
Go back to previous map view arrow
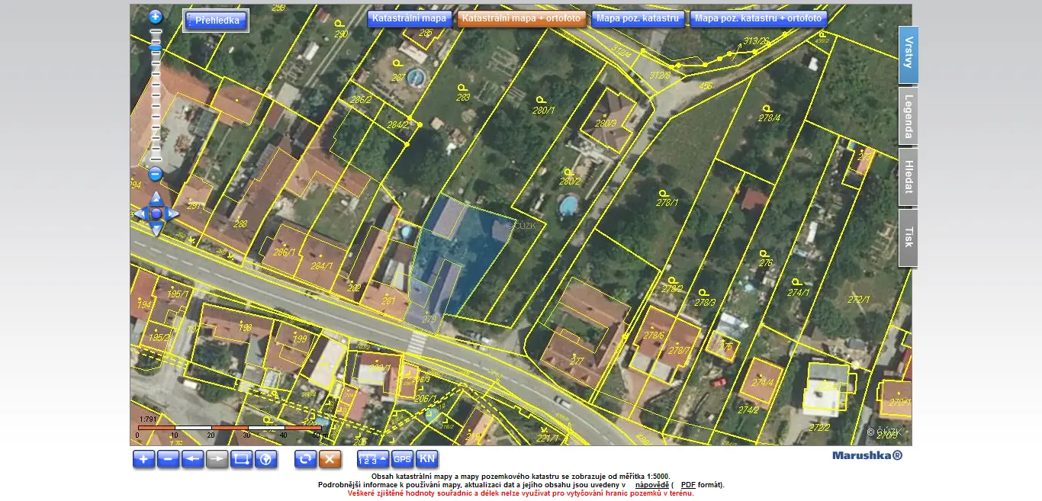point(193,459)
